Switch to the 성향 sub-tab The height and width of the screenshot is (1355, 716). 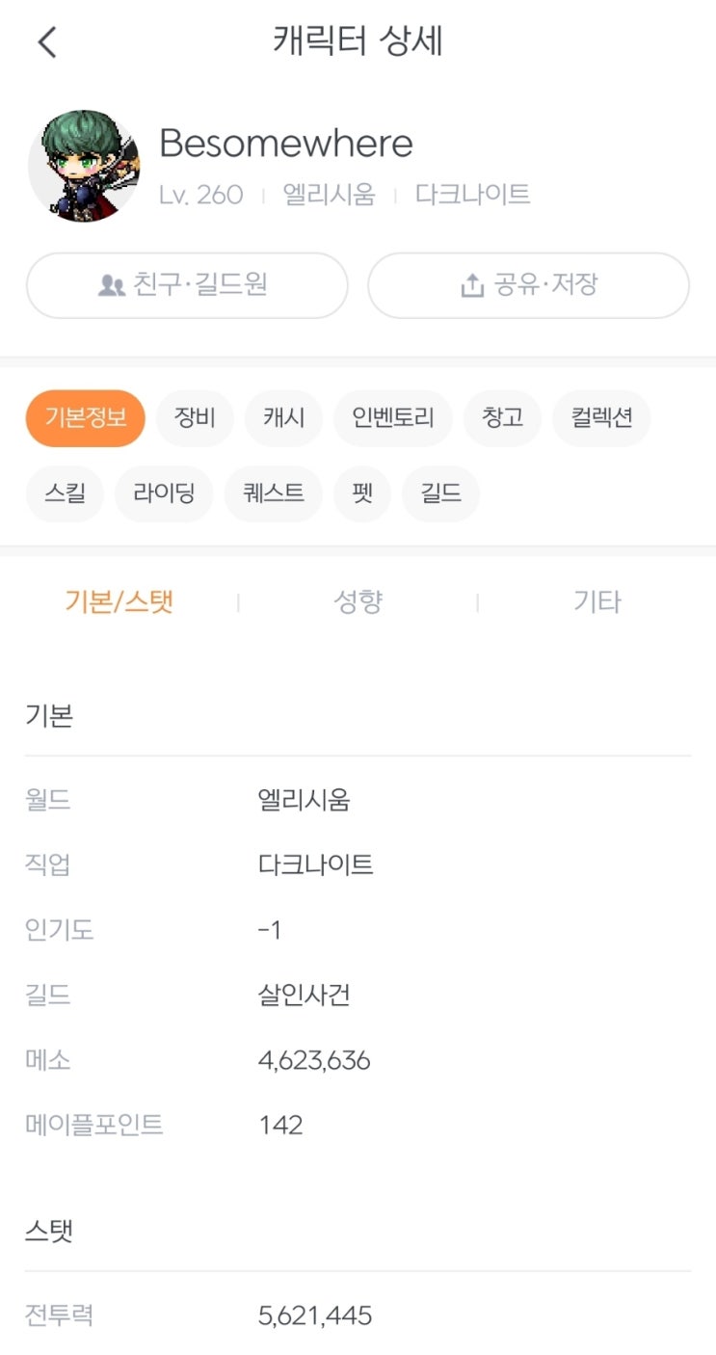[x=358, y=602]
